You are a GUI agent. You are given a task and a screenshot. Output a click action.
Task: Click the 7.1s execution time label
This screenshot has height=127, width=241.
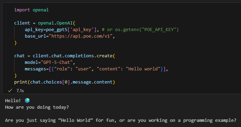click(x=20, y=91)
